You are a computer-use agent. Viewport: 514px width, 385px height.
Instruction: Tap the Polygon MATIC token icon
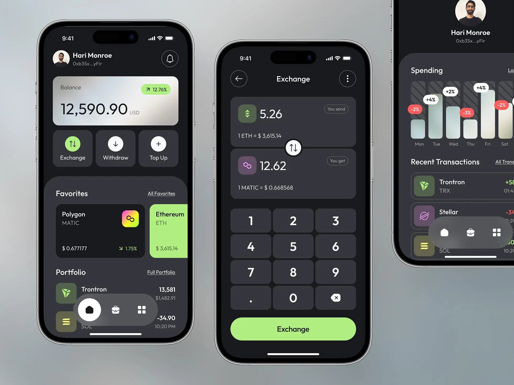pyautogui.click(x=130, y=218)
